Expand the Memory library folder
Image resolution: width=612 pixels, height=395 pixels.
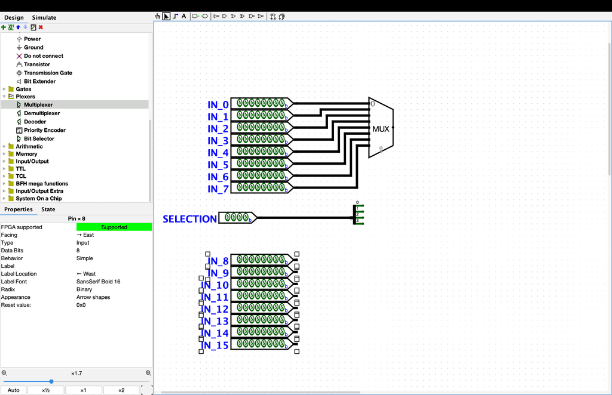(x=4, y=154)
